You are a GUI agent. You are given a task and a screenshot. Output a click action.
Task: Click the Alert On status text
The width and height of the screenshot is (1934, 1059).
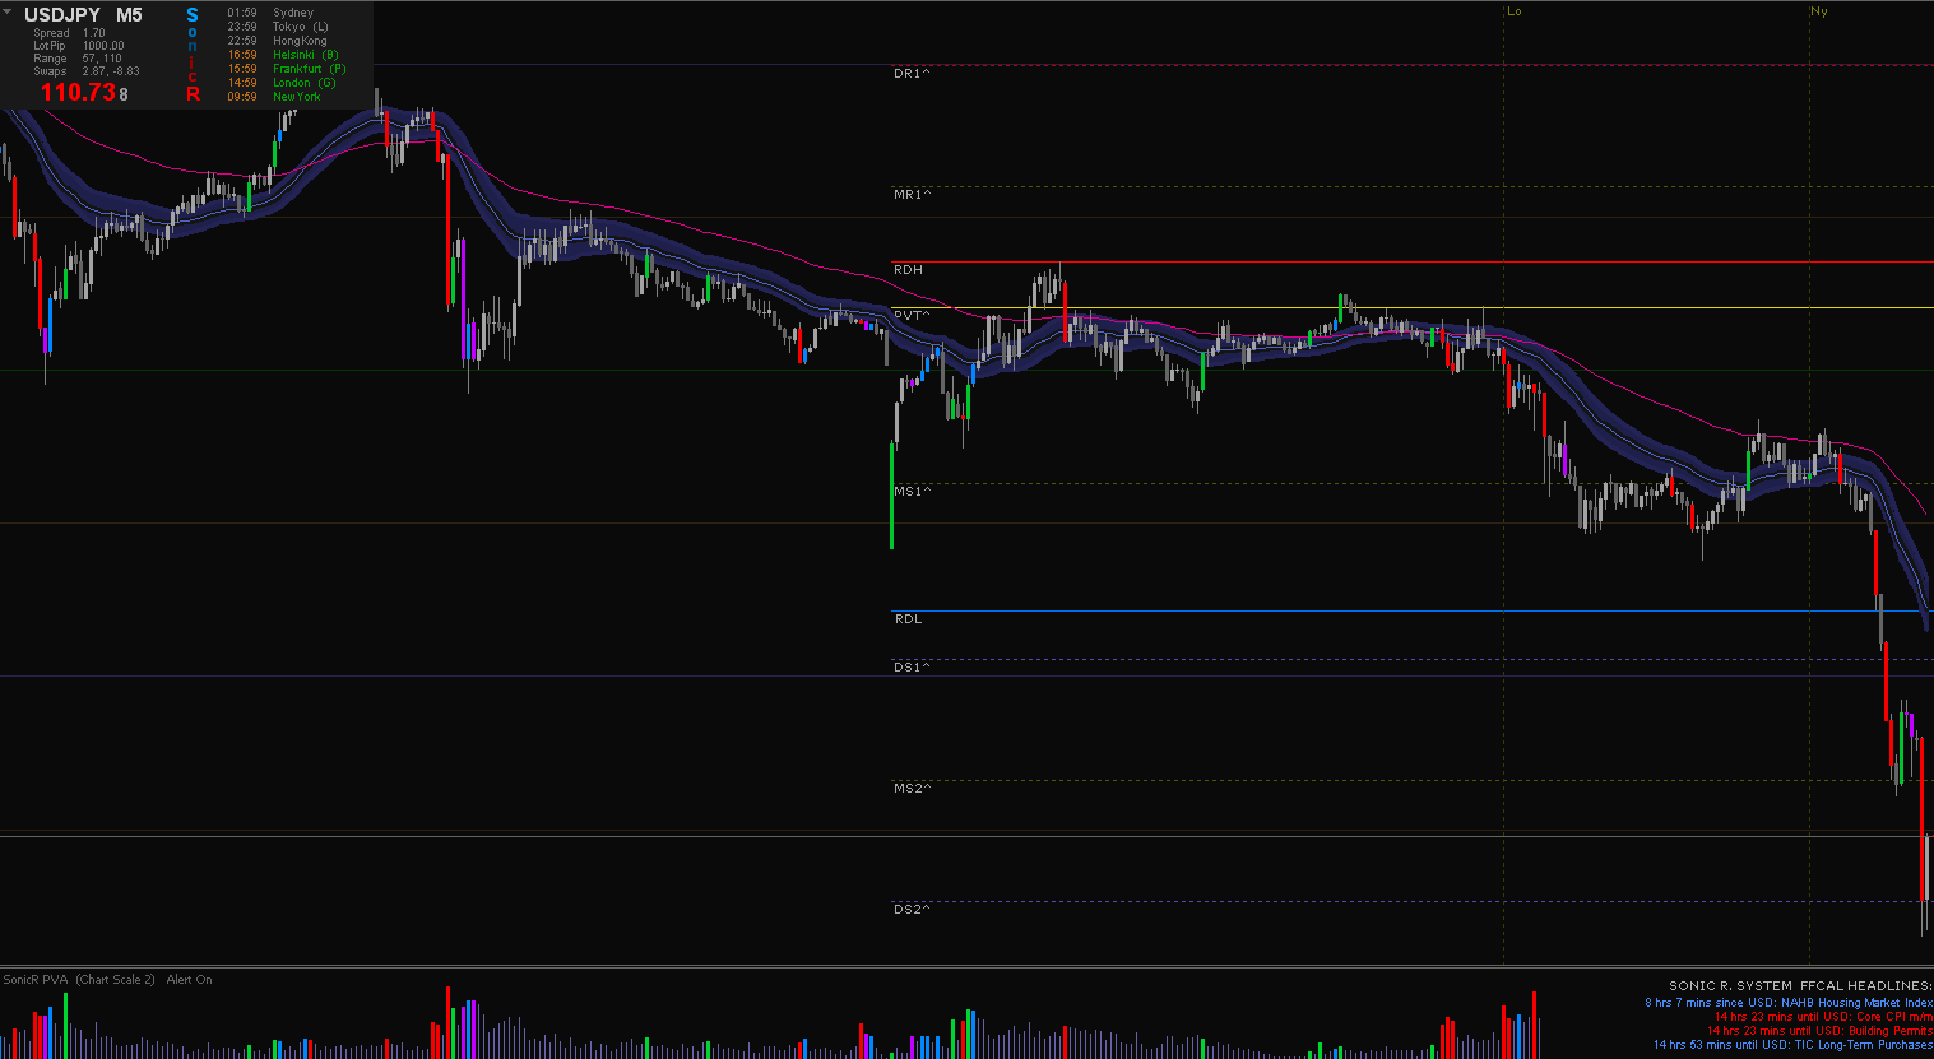click(x=189, y=979)
